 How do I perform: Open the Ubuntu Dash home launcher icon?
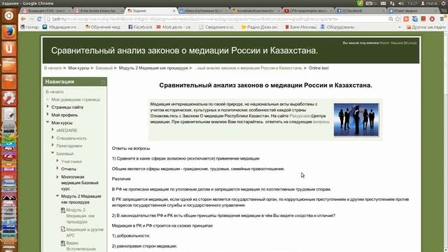(x=9, y=15)
